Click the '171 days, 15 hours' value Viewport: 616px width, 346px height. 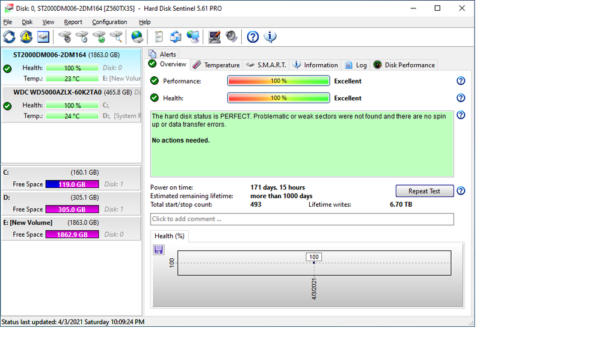point(278,187)
